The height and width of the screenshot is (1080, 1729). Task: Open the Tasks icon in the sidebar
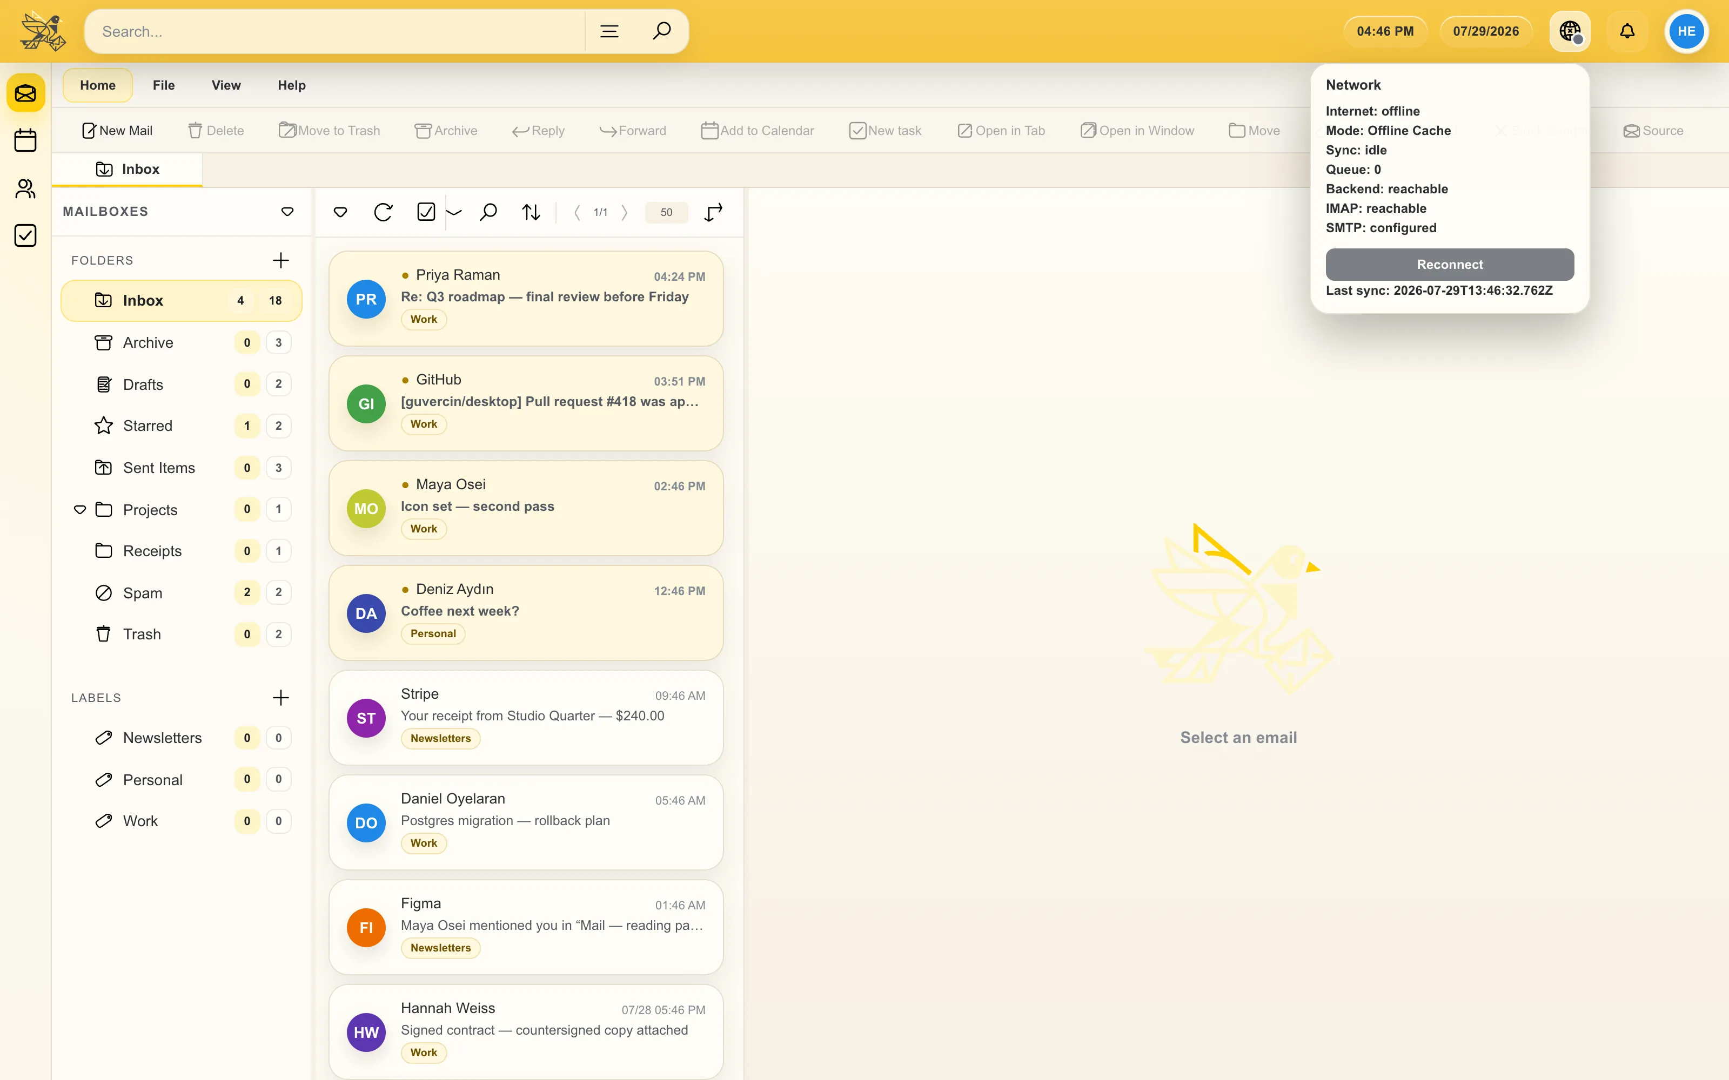tap(26, 235)
